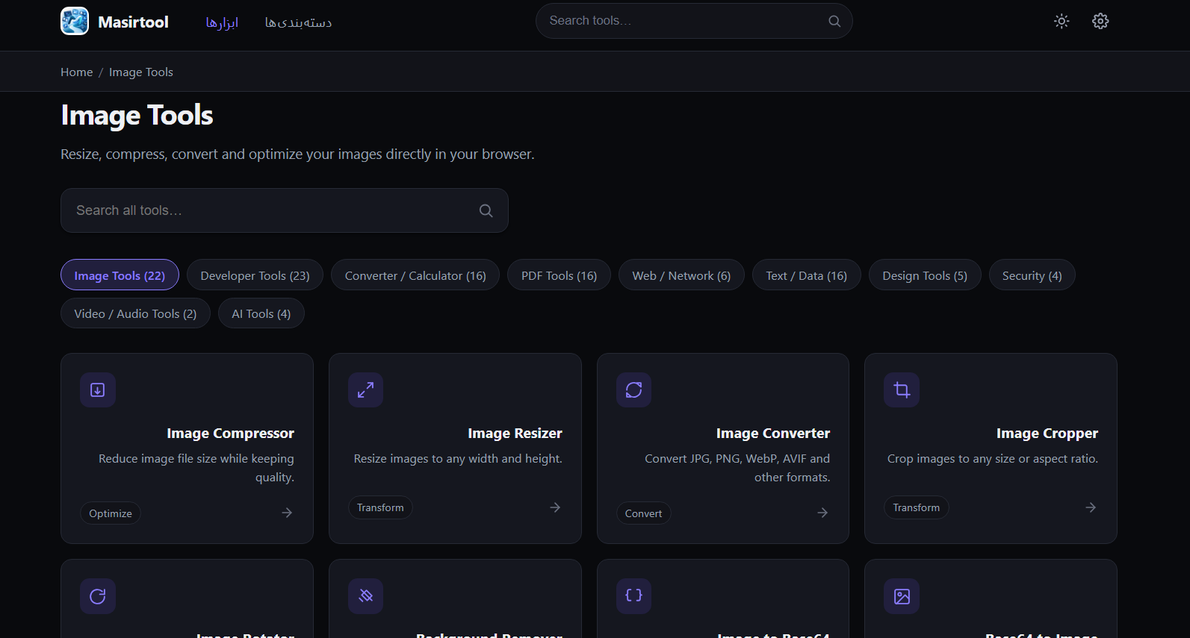Click the Image Cropper crop icon
Viewport: 1190px width, 638px height.
pyautogui.click(x=902, y=390)
